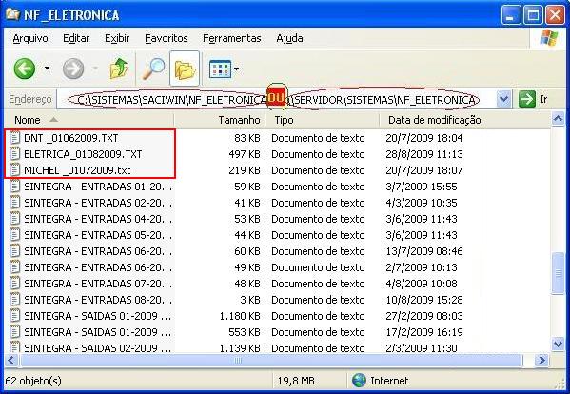This screenshot has width=570, height=394.
Task: Sort by Data de modificação column header
Action: coord(435,120)
